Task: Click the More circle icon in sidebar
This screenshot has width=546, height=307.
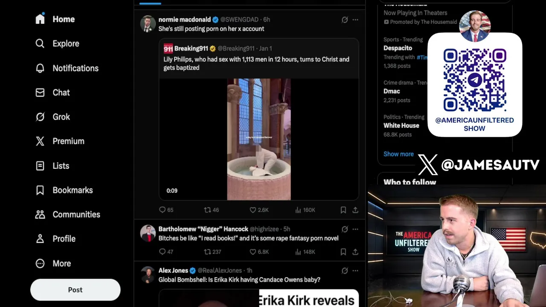Action: click(x=40, y=264)
